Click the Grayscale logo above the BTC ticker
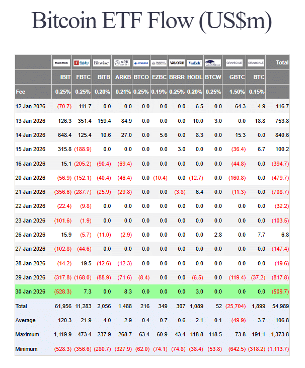 tap(256, 63)
